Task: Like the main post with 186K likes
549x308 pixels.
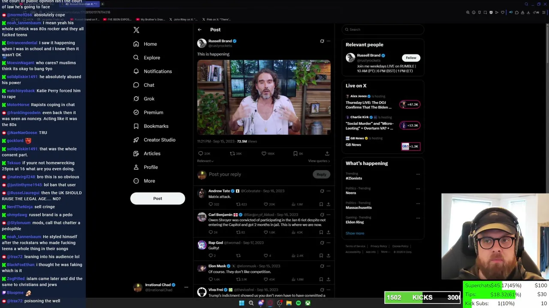Action: tap(264, 154)
